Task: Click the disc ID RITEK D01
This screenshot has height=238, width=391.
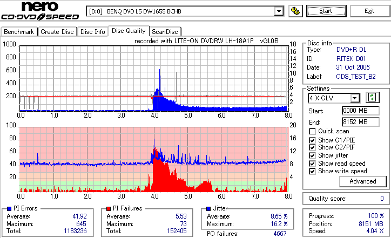Action: [351, 59]
